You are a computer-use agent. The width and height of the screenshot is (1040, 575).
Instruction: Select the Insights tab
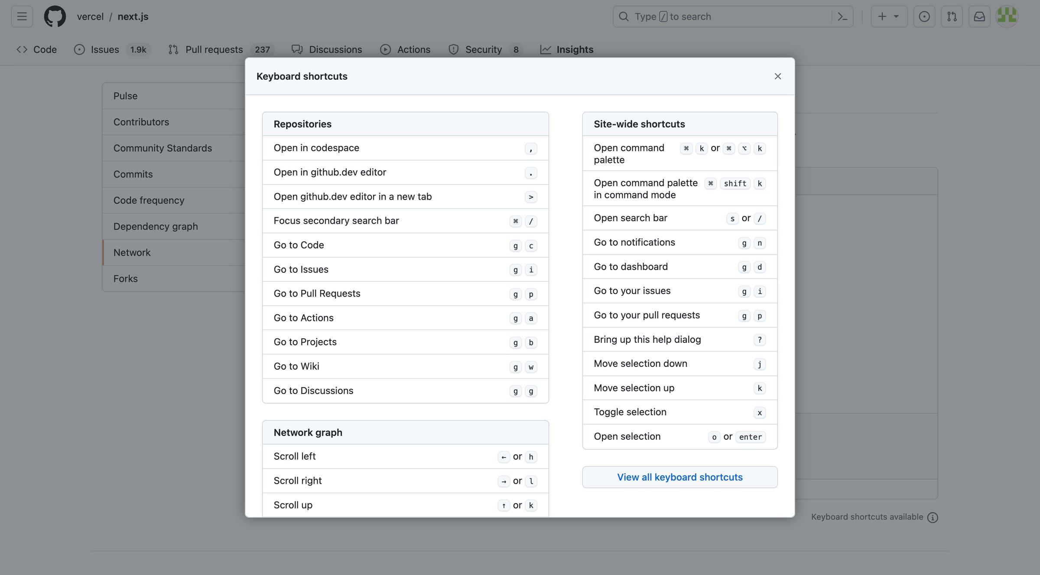(x=567, y=49)
